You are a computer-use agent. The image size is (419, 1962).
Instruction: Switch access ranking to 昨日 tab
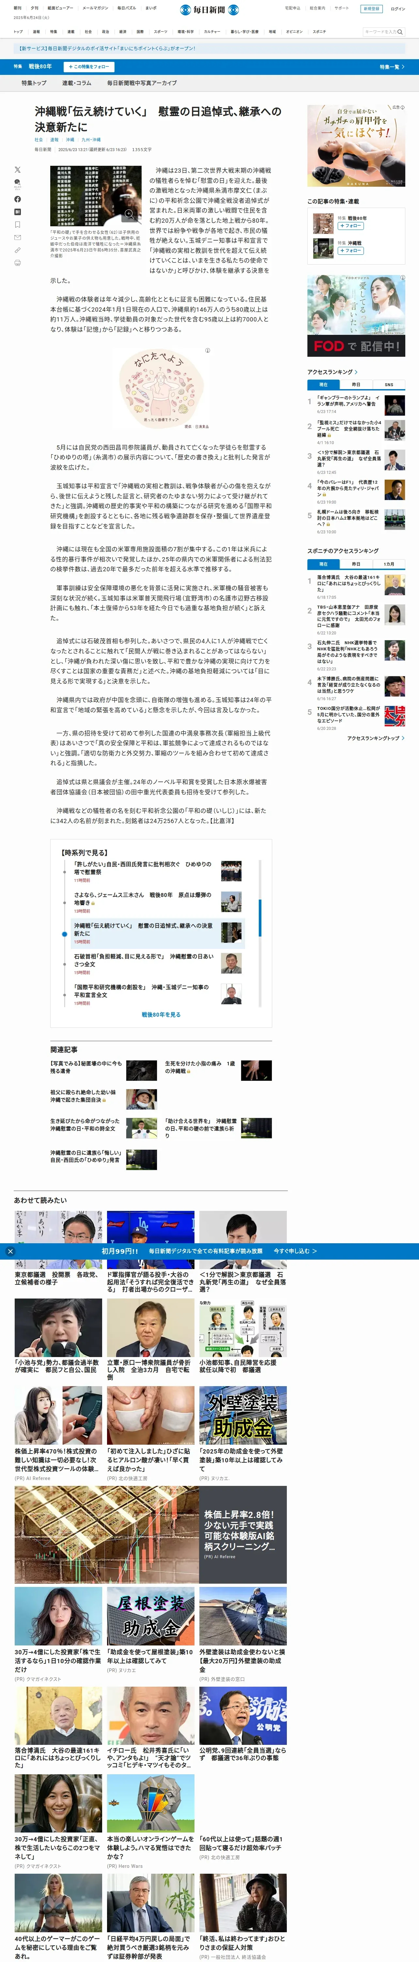[356, 385]
